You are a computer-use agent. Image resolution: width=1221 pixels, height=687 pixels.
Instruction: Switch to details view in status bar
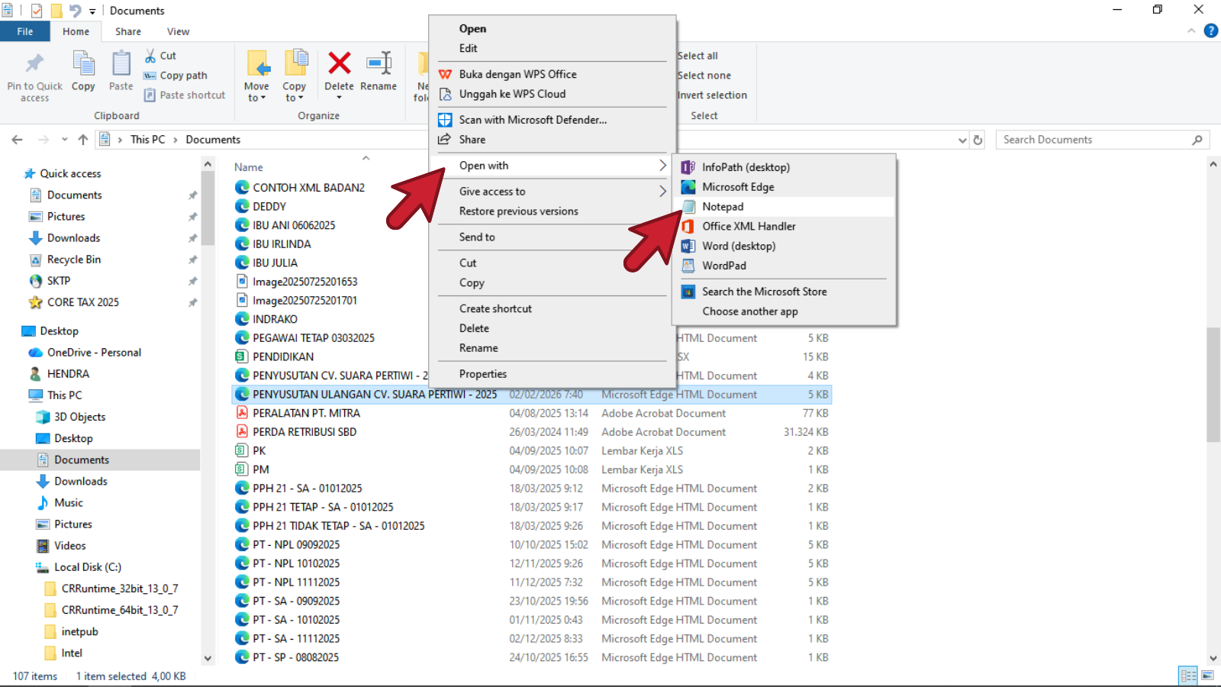coord(1188,676)
